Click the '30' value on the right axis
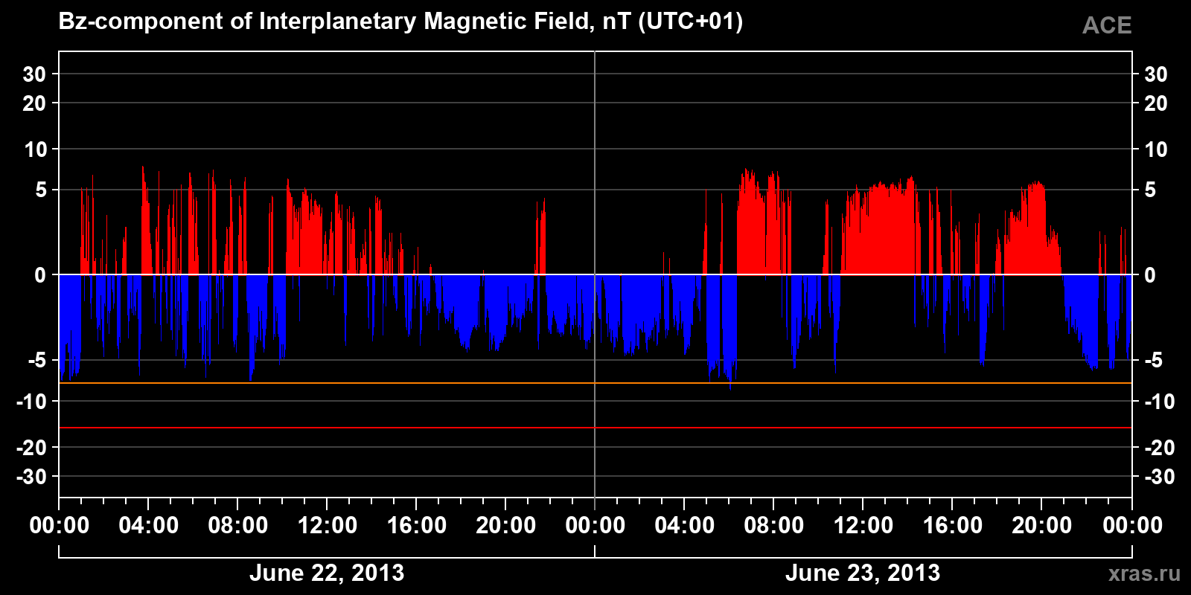Viewport: 1191px width, 595px height. 1156,74
